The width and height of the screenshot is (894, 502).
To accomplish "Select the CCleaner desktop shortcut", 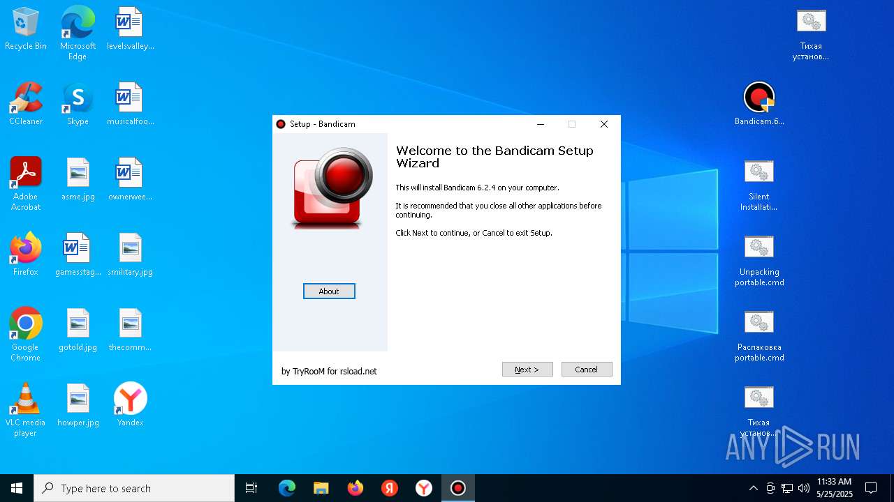I will [26, 105].
